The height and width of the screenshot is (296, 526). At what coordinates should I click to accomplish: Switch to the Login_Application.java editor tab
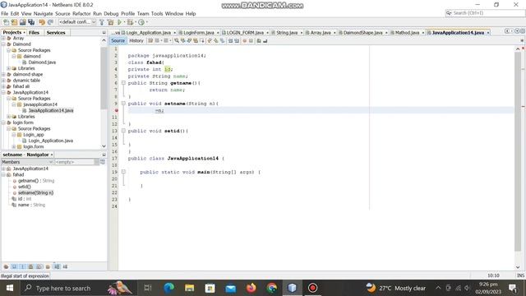pyautogui.click(x=149, y=33)
